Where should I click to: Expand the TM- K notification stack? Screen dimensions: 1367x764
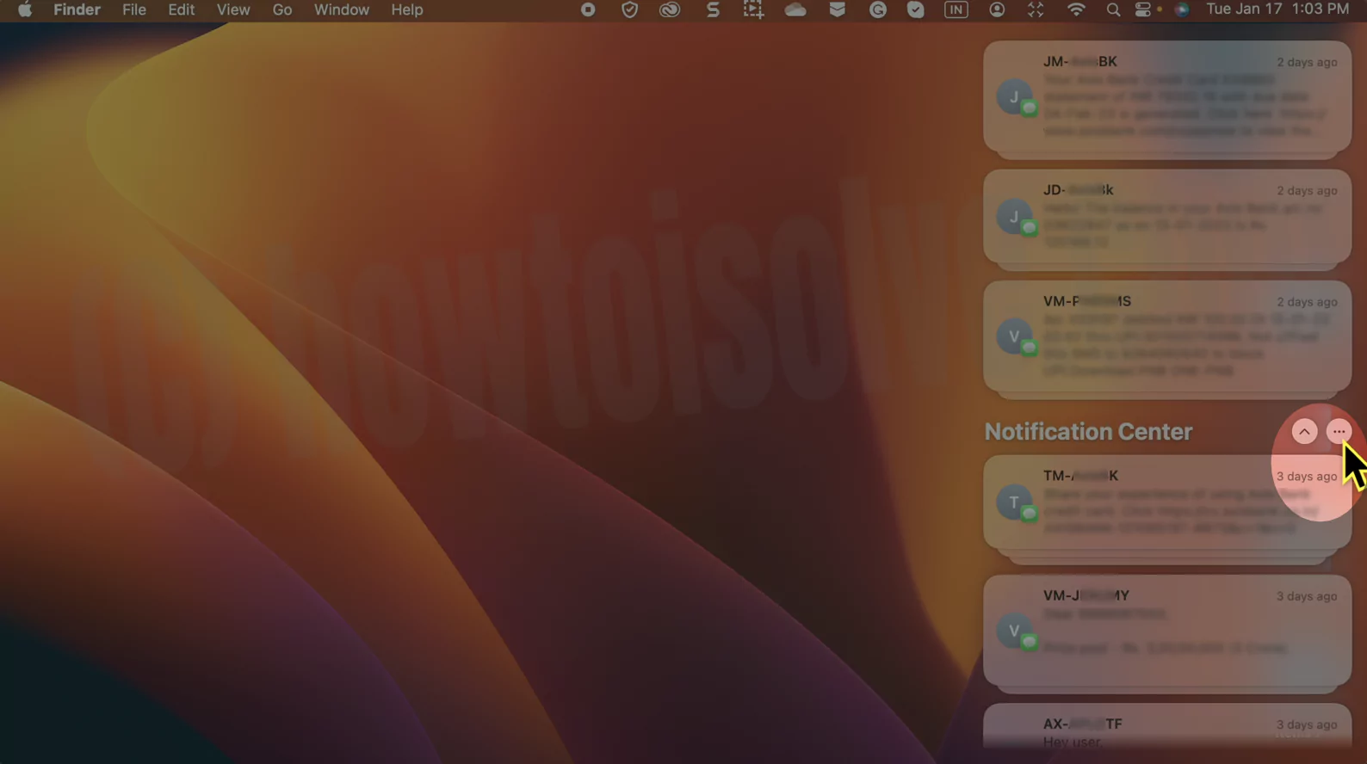point(1167,502)
